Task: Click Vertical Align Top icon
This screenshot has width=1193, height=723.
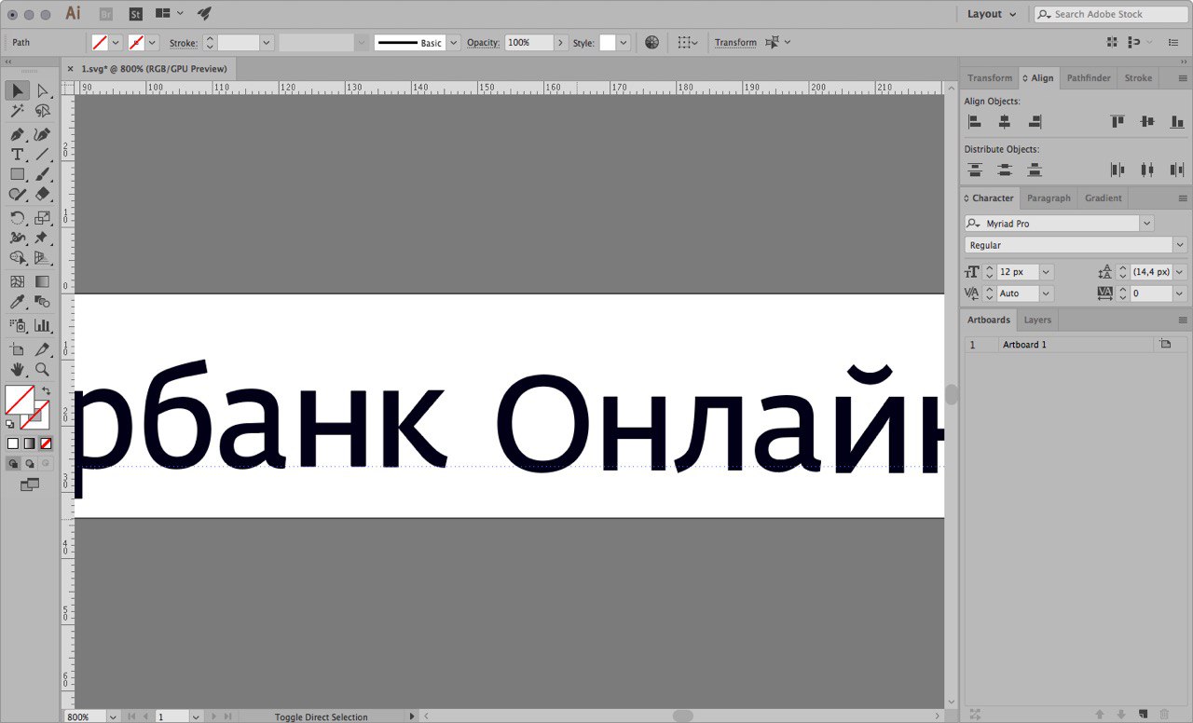Action: [x=1118, y=121]
